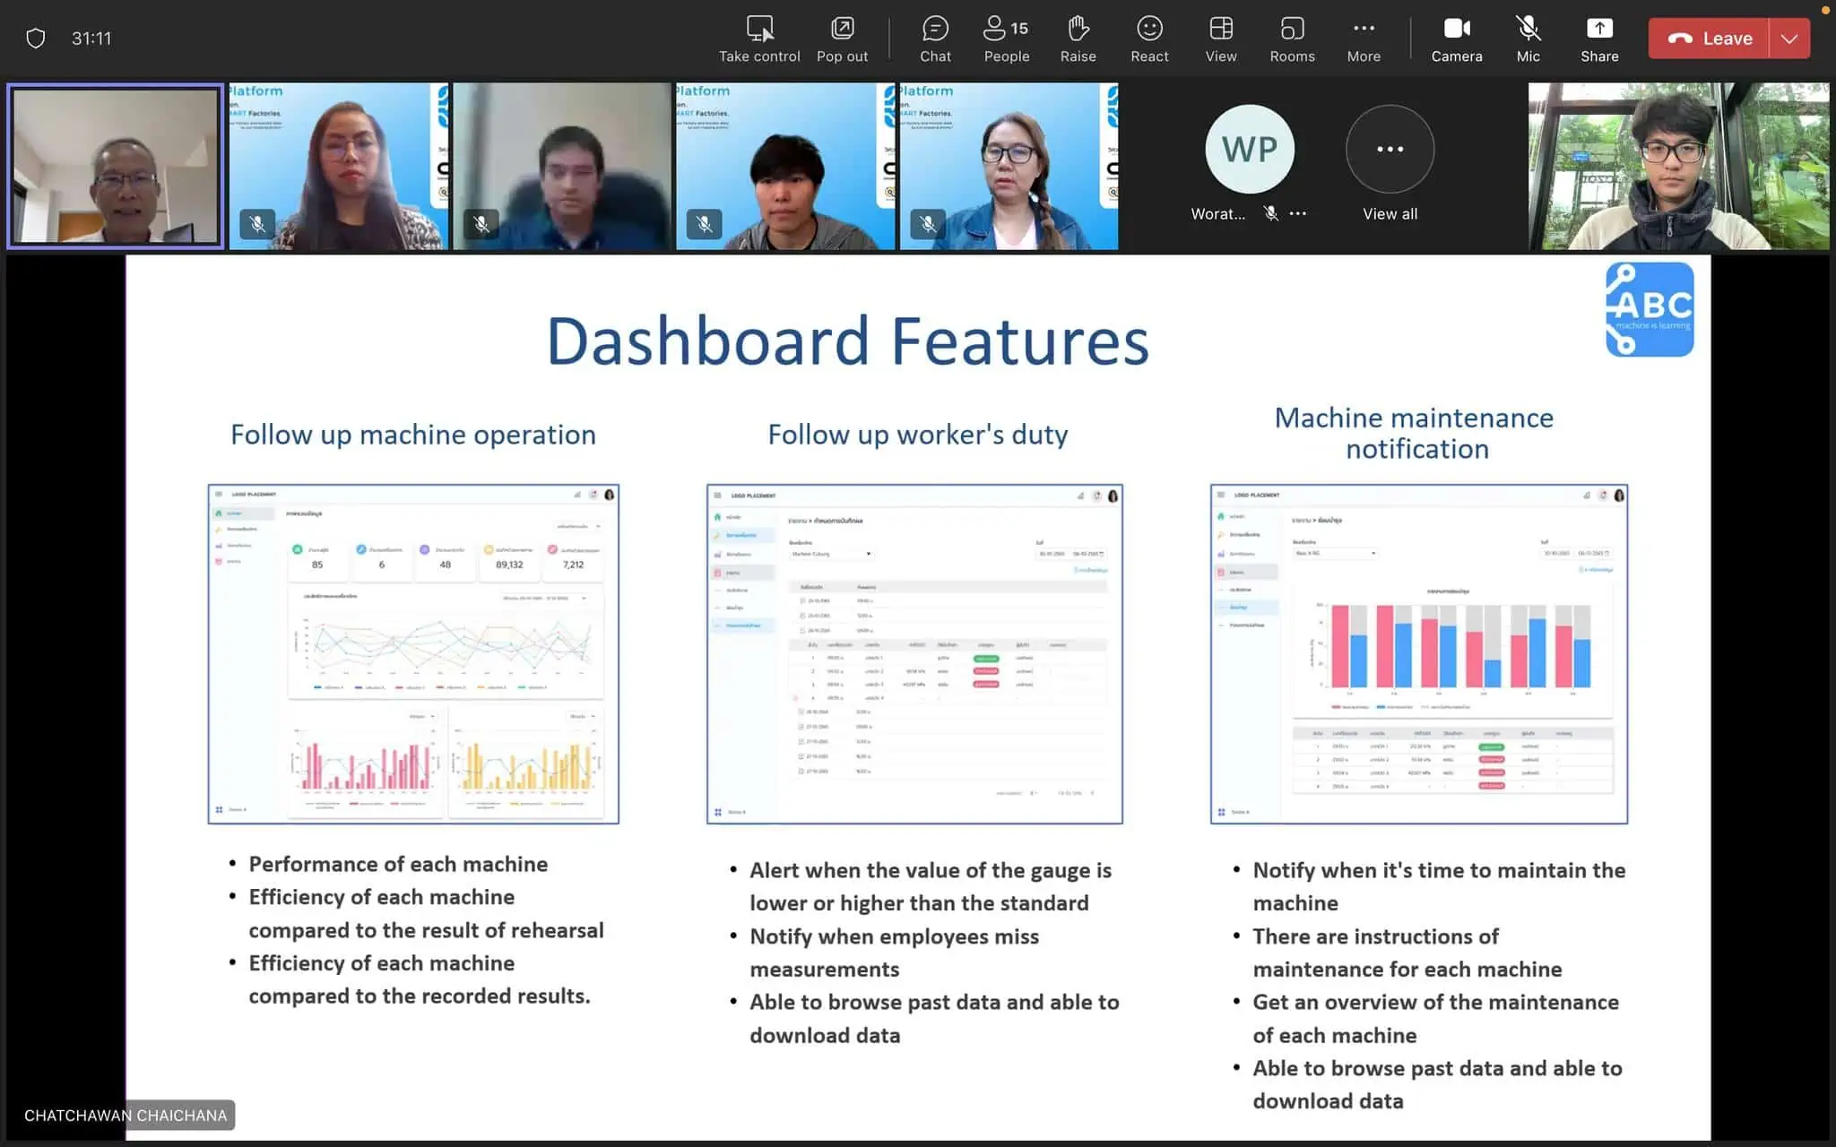This screenshot has width=1836, height=1147.
Task: Click the Chat icon to open chat
Action: pos(933,37)
